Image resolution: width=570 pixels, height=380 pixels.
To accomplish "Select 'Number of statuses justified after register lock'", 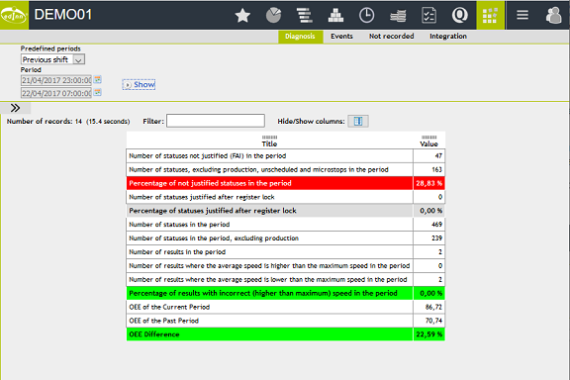I will (285, 197).
